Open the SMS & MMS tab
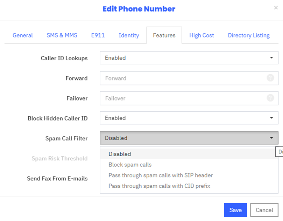This screenshot has width=283, height=221. click(62, 35)
